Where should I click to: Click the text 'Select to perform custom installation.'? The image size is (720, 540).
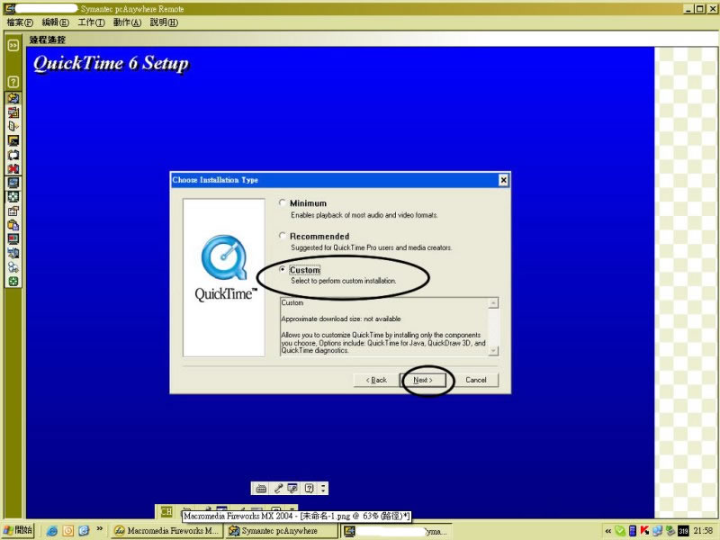(x=343, y=281)
